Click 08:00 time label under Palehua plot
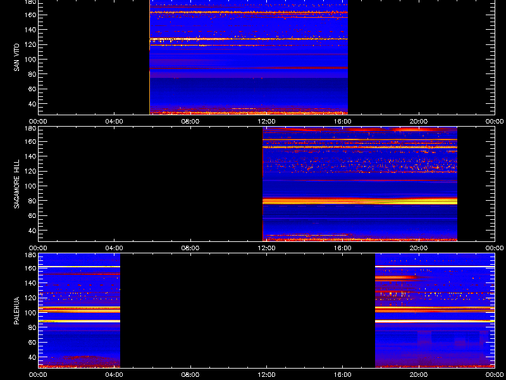 click(190, 375)
